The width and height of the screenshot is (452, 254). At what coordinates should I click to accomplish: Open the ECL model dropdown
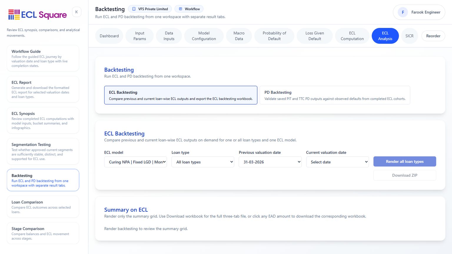tap(136, 162)
